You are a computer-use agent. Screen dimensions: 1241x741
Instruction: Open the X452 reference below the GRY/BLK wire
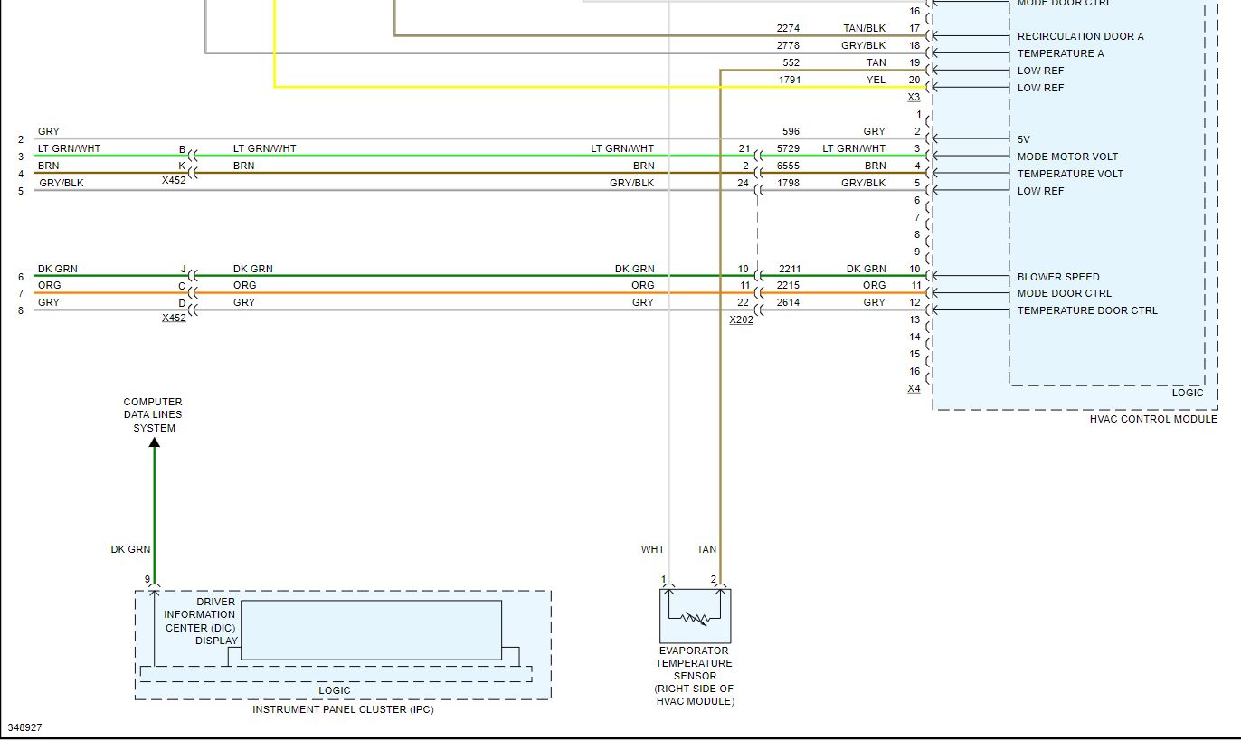(x=174, y=180)
